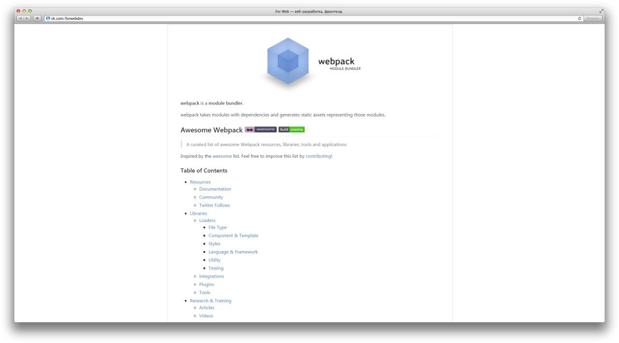Jump to Resources section
Image resolution: width=619 pixels, height=343 pixels.
tap(200, 182)
